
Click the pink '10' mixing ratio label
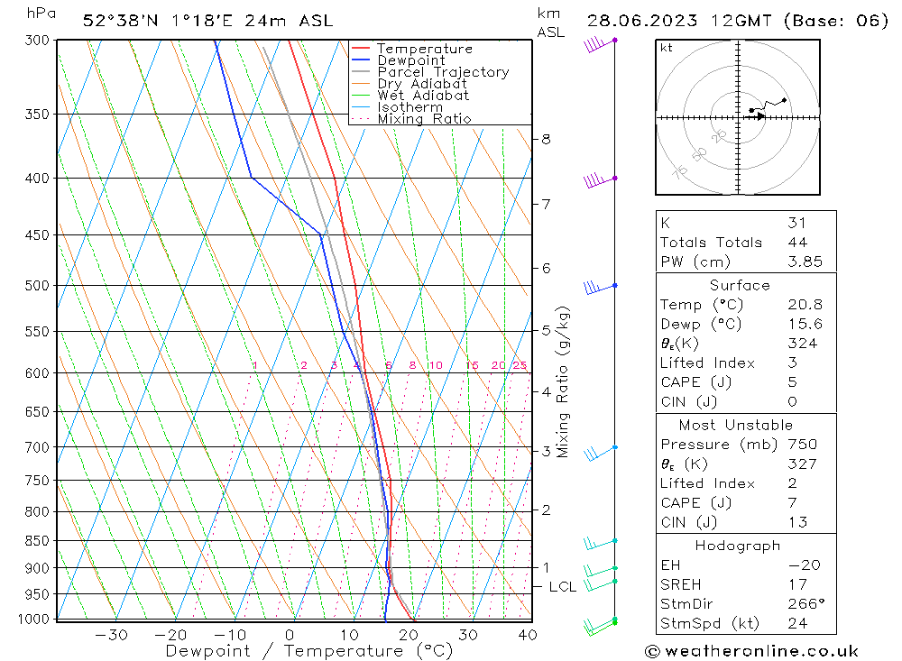436,365
